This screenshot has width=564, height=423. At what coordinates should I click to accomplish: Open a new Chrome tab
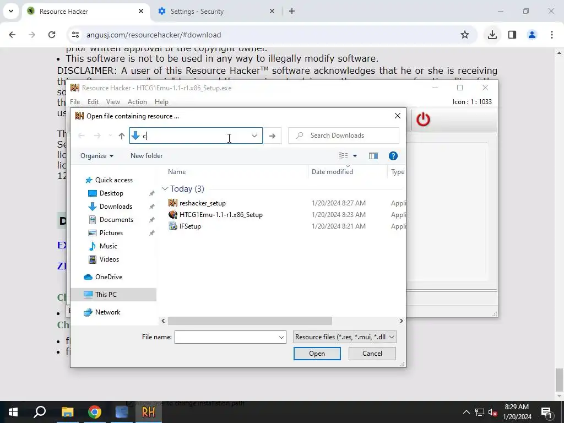[x=292, y=11]
